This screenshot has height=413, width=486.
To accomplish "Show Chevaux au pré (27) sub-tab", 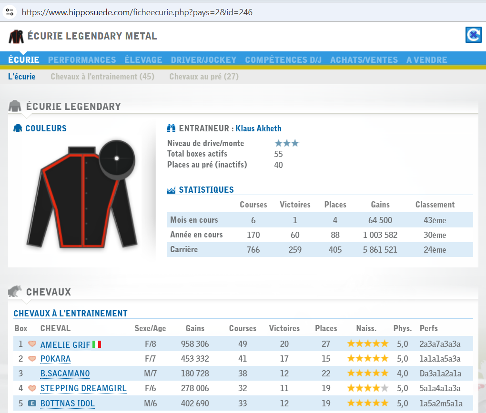I will coord(204,77).
